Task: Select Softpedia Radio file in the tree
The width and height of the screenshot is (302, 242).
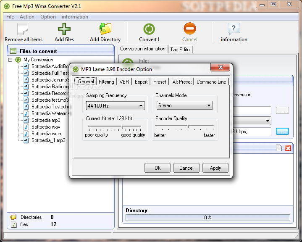Action: point(50,87)
